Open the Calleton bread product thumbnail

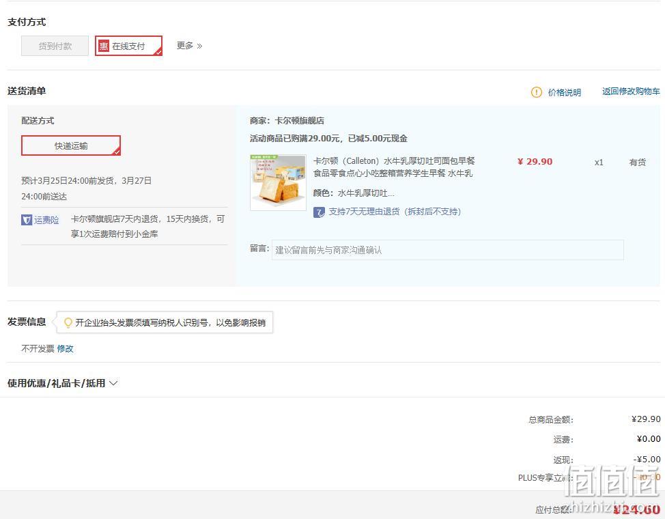278,182
